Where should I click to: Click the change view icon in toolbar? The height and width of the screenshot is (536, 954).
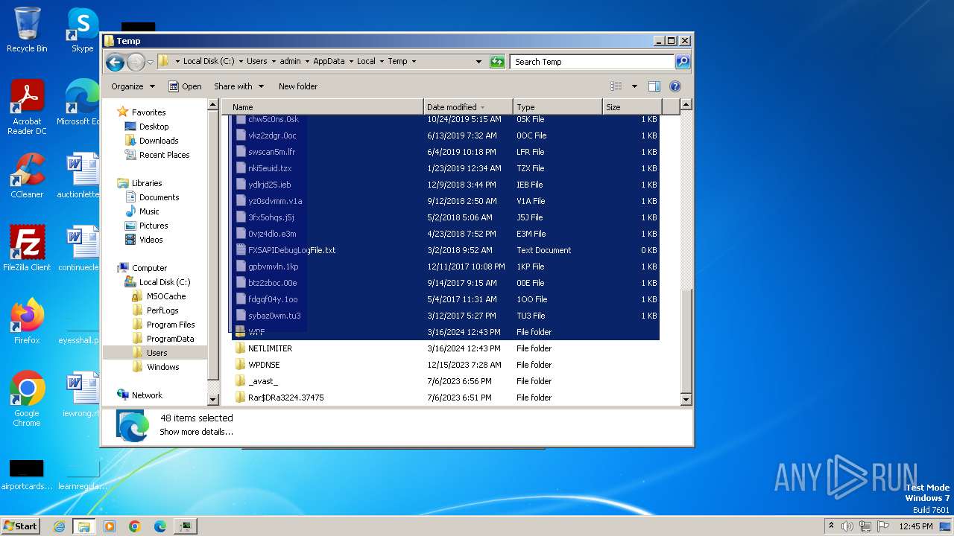616,86
